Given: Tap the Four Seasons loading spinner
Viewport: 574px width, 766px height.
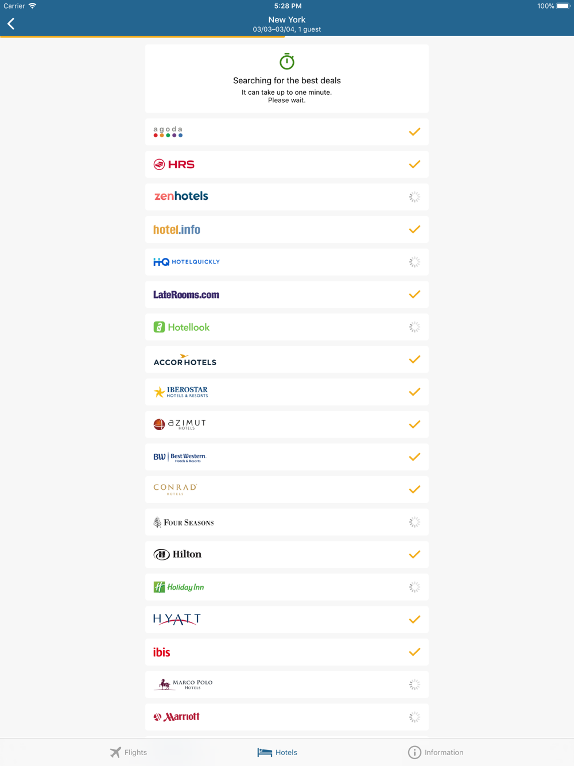Looking at the screenshot, I should click(414, 523).
